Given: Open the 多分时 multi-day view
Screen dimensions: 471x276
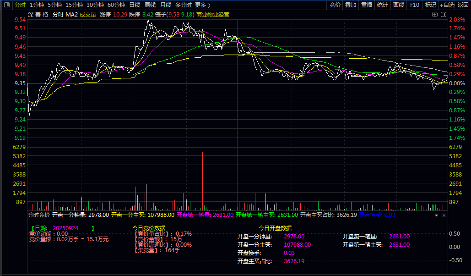Looking at the screenshot, I should (x=184, y=5).
